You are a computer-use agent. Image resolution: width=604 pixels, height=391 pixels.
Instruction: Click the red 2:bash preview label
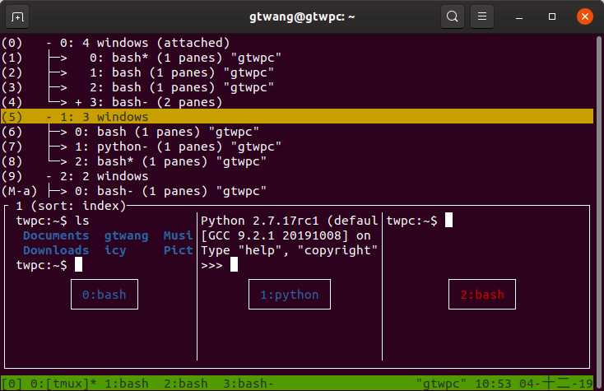[482, 295]
